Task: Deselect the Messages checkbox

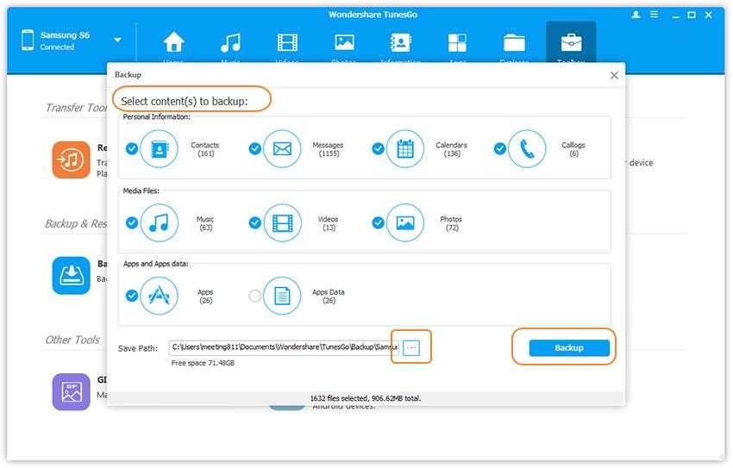Action: point(255,148)
